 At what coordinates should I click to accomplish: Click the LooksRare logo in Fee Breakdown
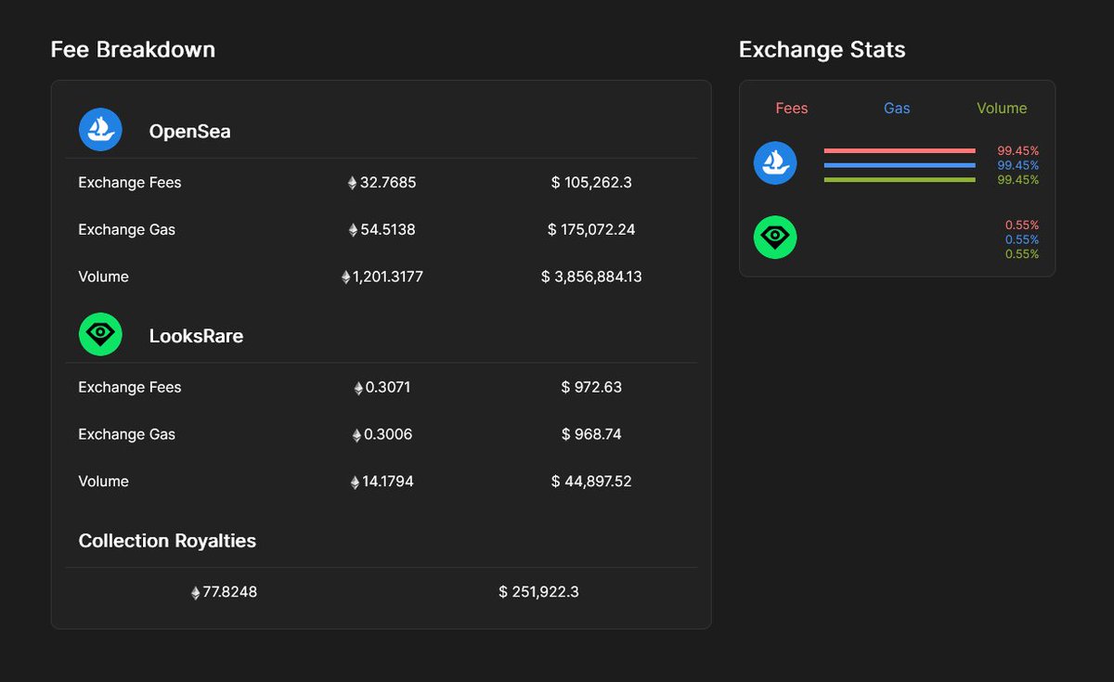click(100, 334)
